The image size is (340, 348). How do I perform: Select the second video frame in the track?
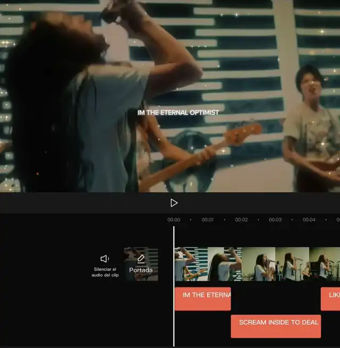point(224,264)
